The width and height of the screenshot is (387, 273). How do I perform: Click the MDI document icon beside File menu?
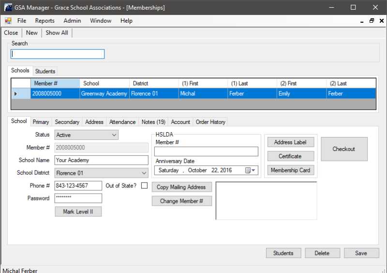coord(8,21)
